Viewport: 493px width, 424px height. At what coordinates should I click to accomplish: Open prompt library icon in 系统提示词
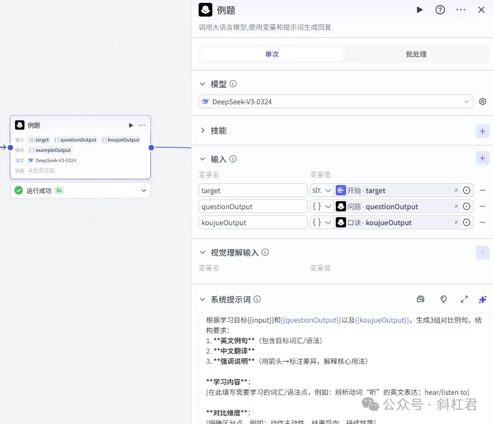click(421, 299)
